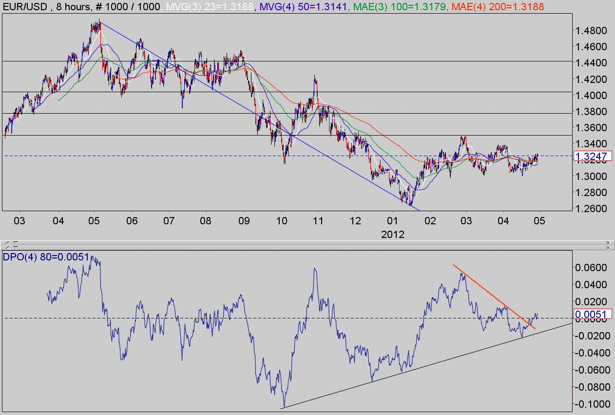615x415 pixels.
Task: Click the down arrow on the lower pane splitter bar
Action: [x=16, y=248]
